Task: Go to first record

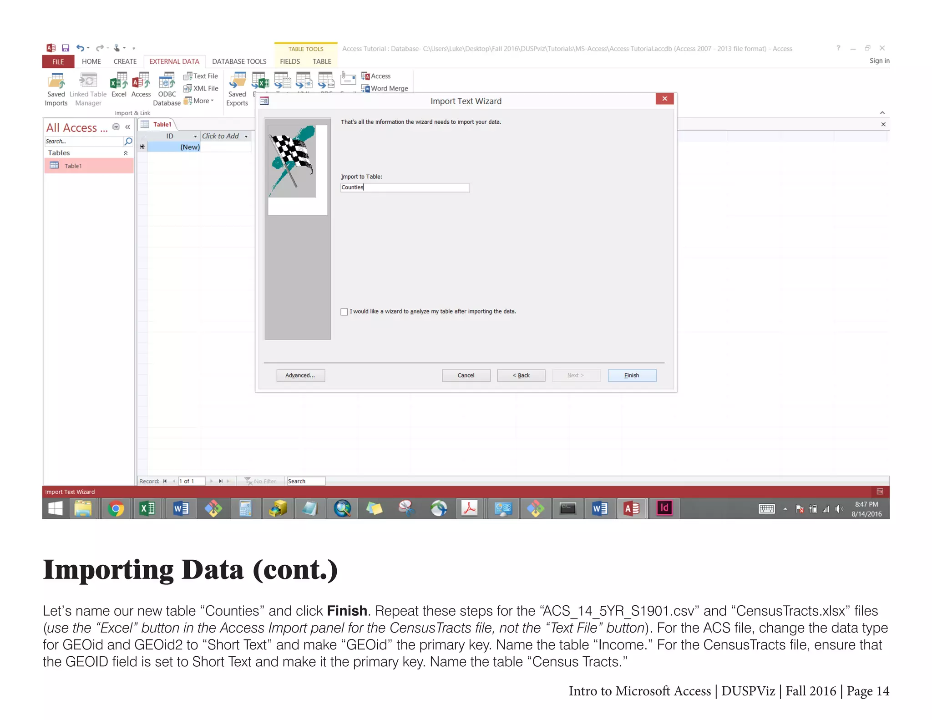Action: 165,481
